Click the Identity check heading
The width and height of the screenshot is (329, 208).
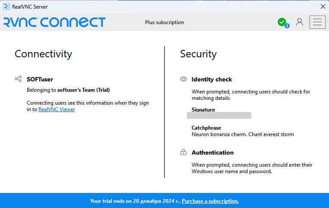click(x=212, y=79)
